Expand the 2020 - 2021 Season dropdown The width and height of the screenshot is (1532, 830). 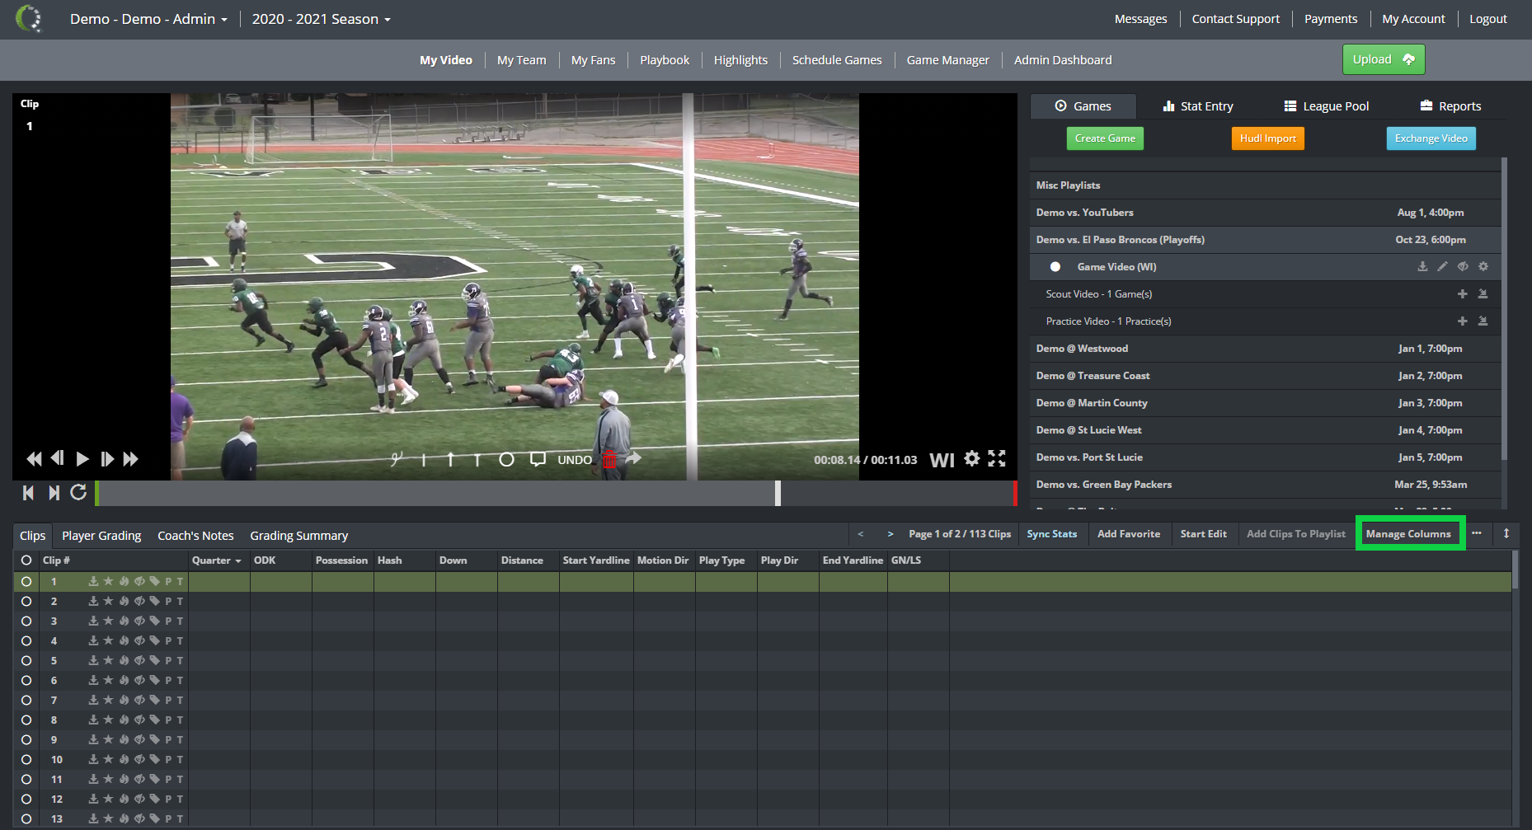(x=321, y=19)
